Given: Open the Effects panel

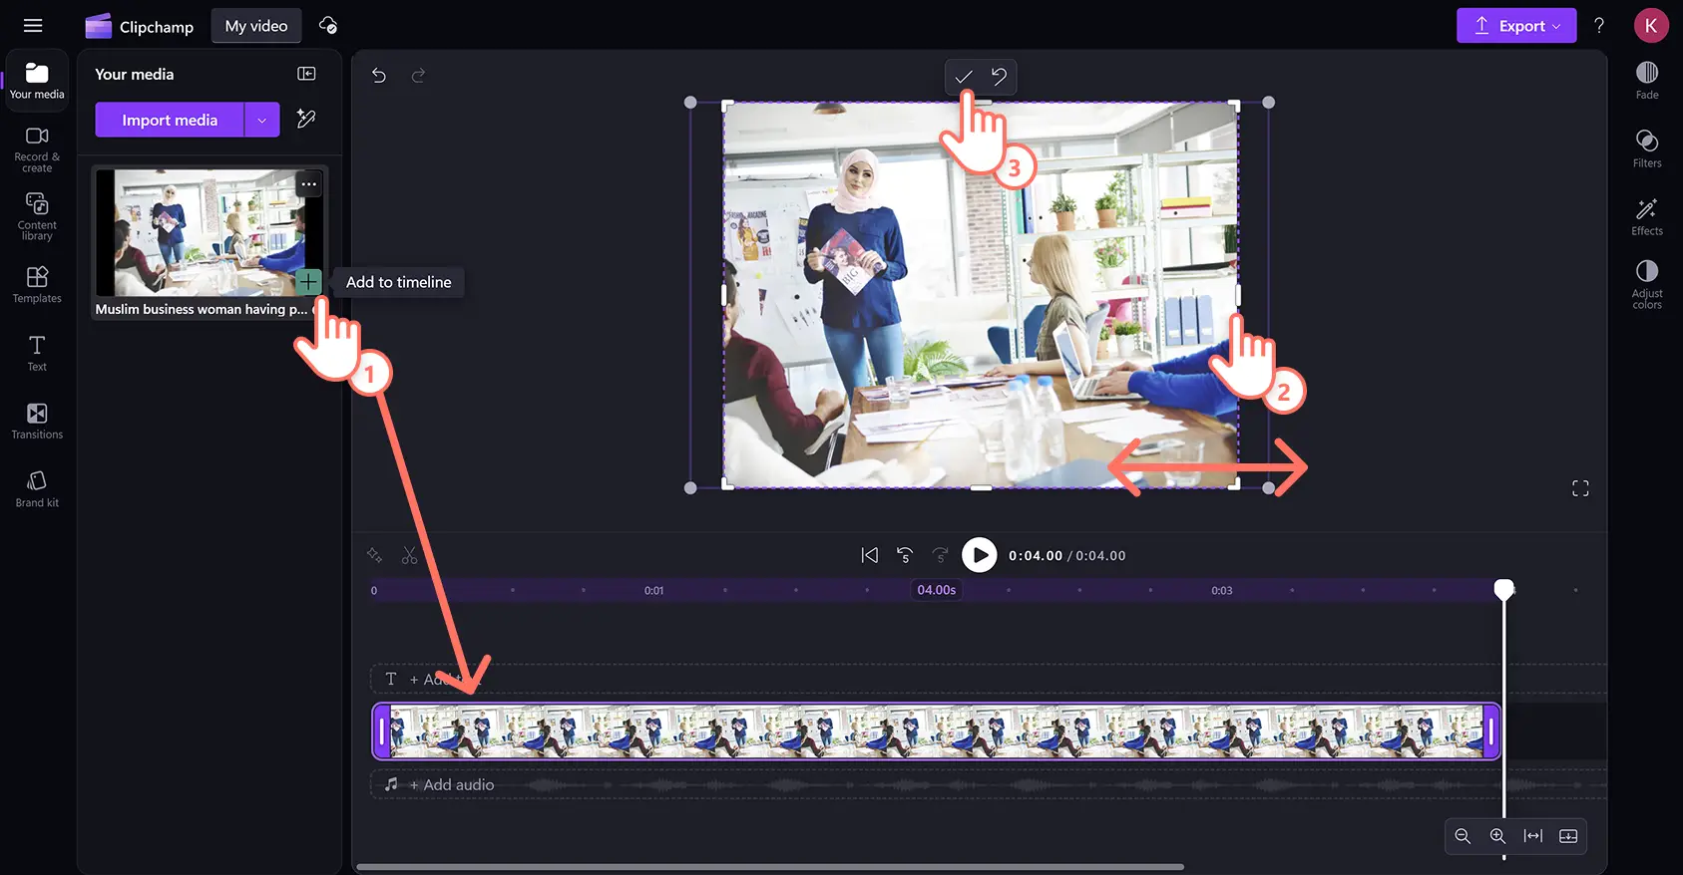Looking at the screenshot, I should [x=1646, y=216].
